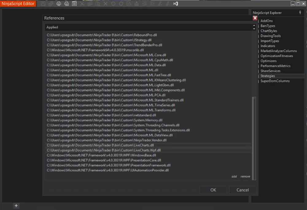Select the Microsoft.ML.PCA.dll row
Image resolution: width=307 pixels, height=210 pixels.
[148, 95]
